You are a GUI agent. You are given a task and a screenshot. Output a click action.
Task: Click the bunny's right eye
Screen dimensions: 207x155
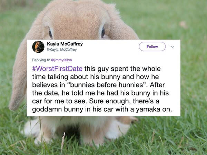point(103,32)
